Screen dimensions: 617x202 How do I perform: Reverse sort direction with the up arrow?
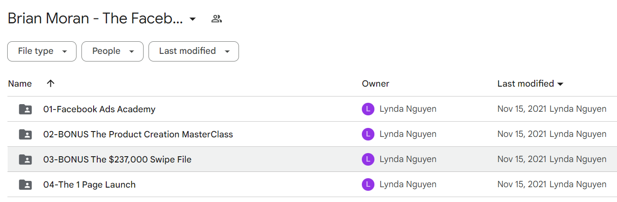[x=50, y=83]
